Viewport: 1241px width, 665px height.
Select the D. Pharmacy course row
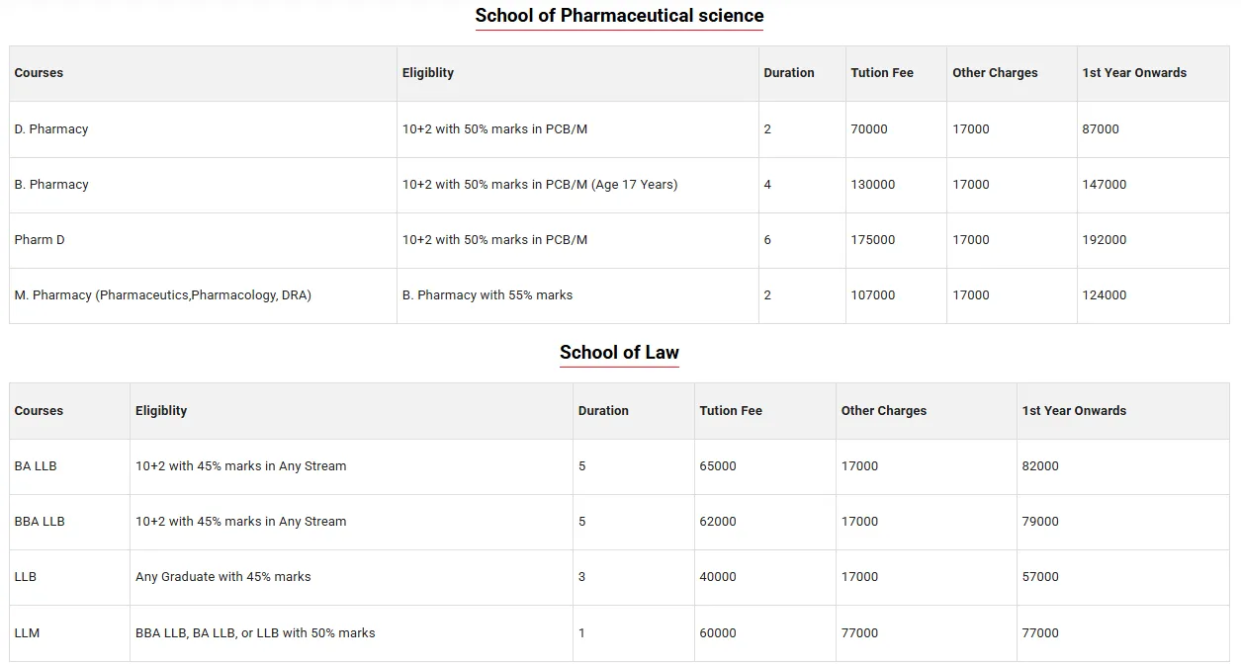tap(51, 128)
